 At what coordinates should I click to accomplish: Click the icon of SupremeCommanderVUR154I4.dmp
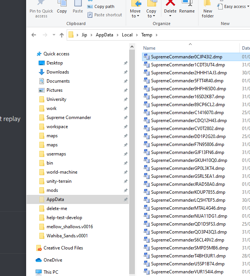tap(147, 271)
